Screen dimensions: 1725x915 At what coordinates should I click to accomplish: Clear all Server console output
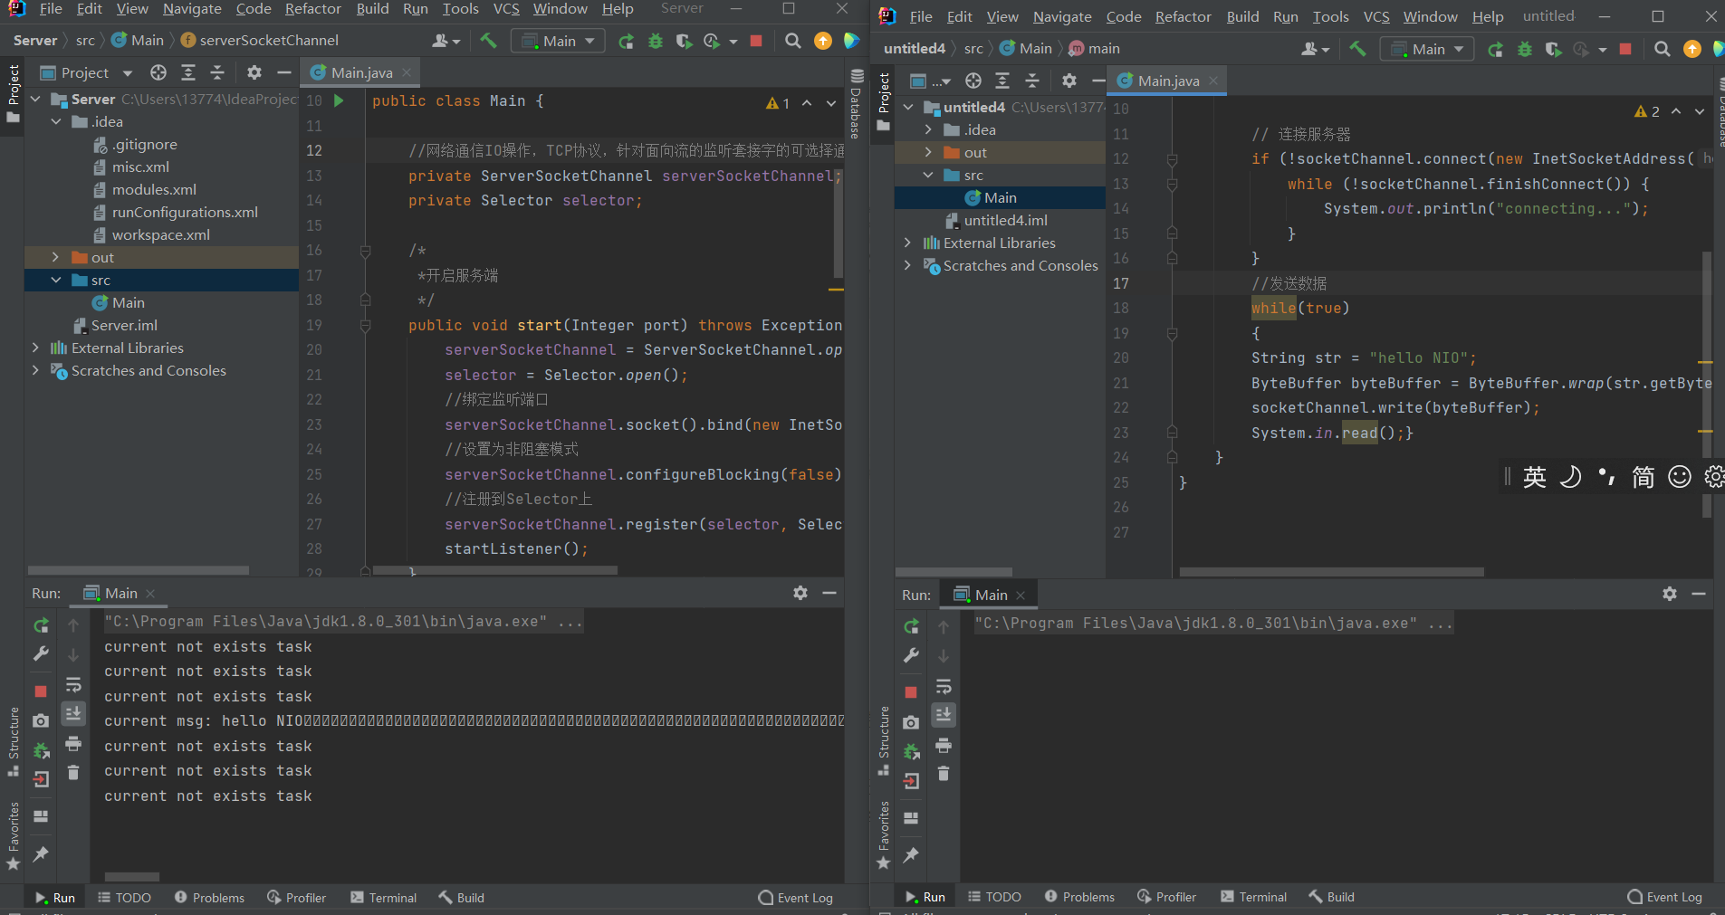(73, 772)
